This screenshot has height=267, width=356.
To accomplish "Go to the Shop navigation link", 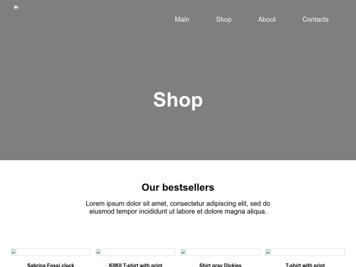I will (223, 20).
